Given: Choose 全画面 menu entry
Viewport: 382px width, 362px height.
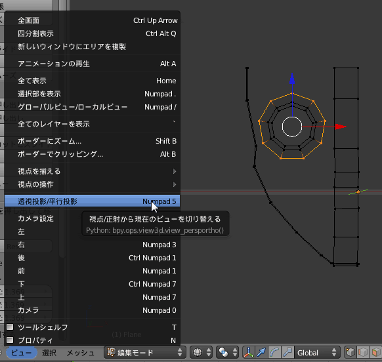Looking at the screenshot, I should (93, 20).
